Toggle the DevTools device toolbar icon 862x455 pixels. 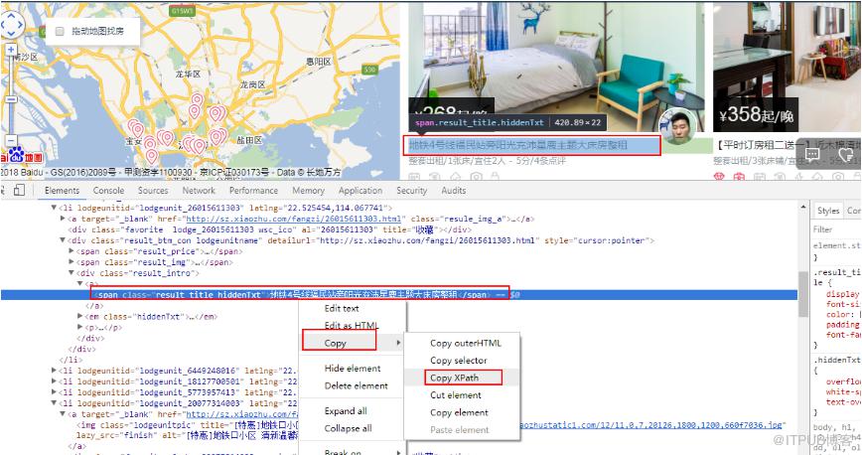click(19, 191)
